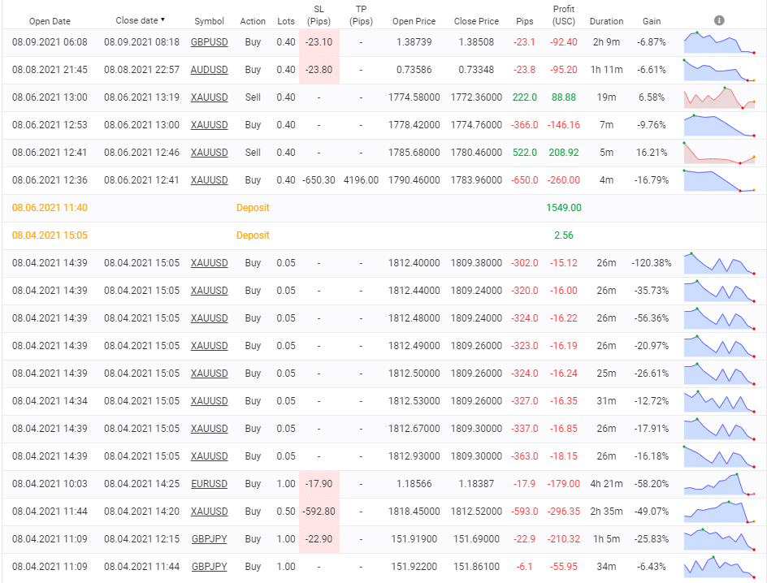
Task: Click mini chart for the 16.21% gain trade
Action: click(720, 153)
